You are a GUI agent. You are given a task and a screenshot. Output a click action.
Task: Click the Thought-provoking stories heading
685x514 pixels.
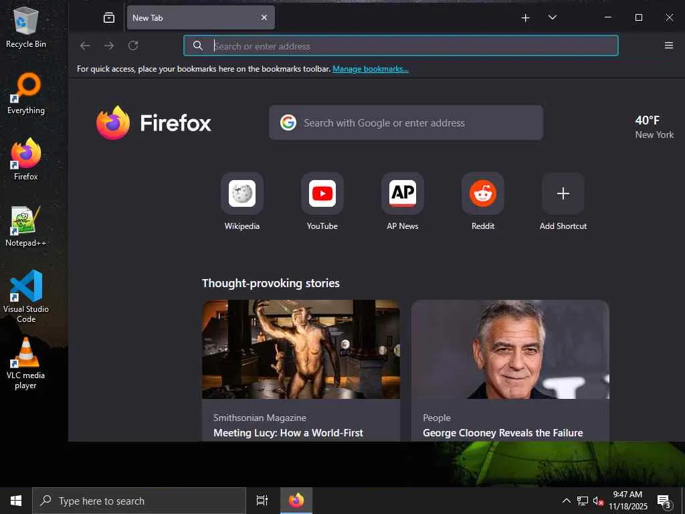[271, 283]
